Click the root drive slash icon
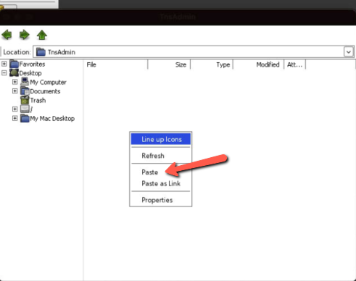The height and width of the screenshot is (281, 356). (x=25, y=109)
